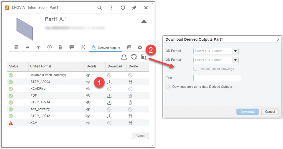Viewport: 283px width, 149px height.
Task: Open the comments speech bubble tab
Action: click(72, 47)
